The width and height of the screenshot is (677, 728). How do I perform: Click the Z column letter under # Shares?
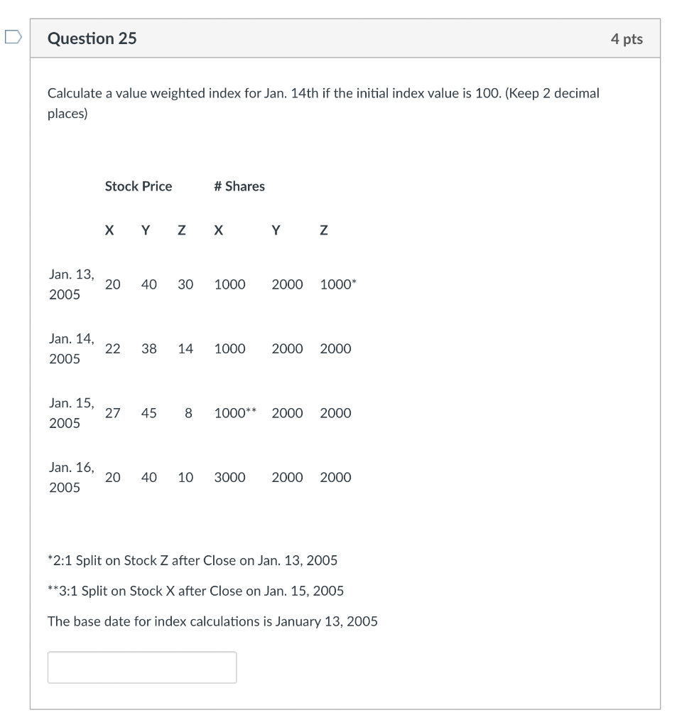(323, 230)
